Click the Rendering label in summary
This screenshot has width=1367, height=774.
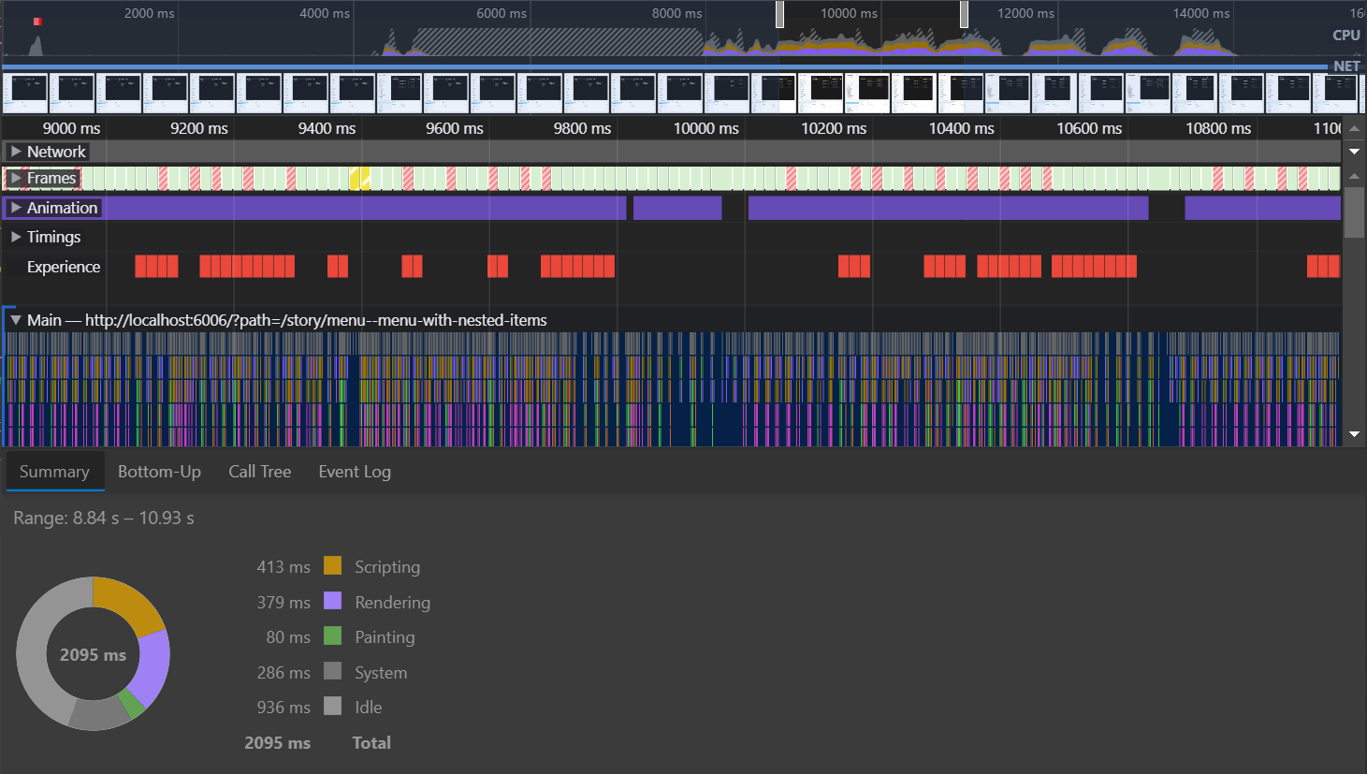click(x=392, y=603)
